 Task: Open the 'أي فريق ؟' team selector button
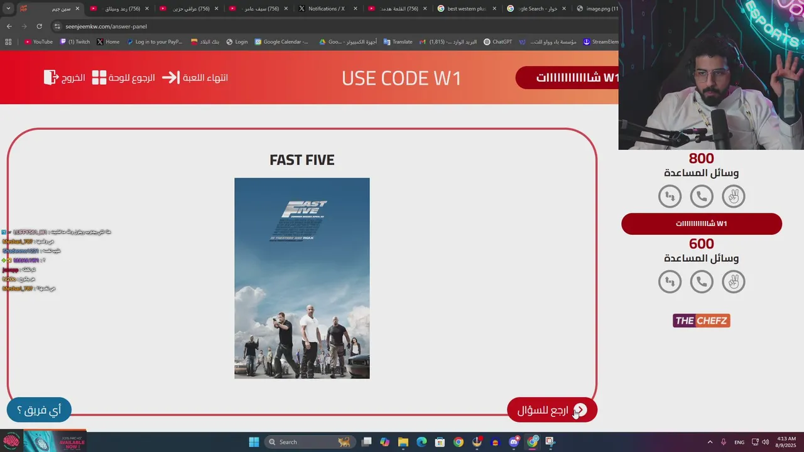(39, 410)
